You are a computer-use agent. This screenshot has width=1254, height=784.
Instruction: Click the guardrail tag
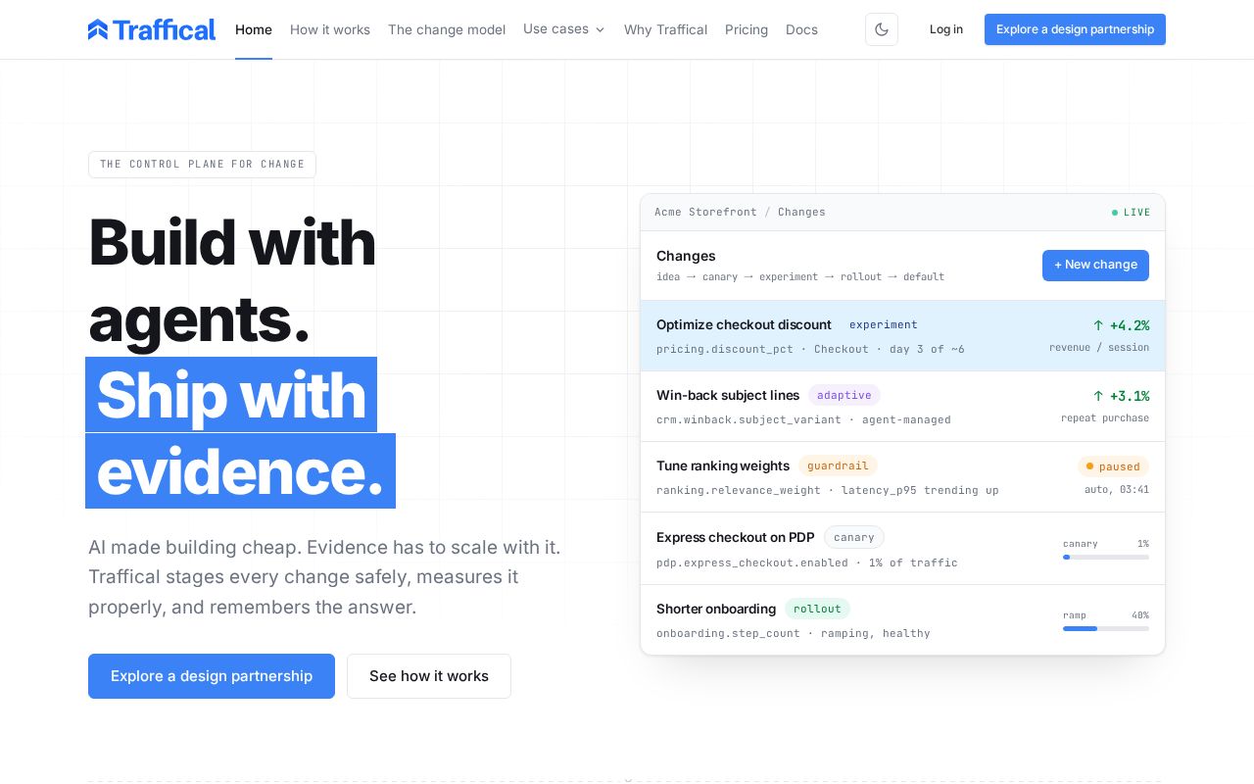pos(838,465)
